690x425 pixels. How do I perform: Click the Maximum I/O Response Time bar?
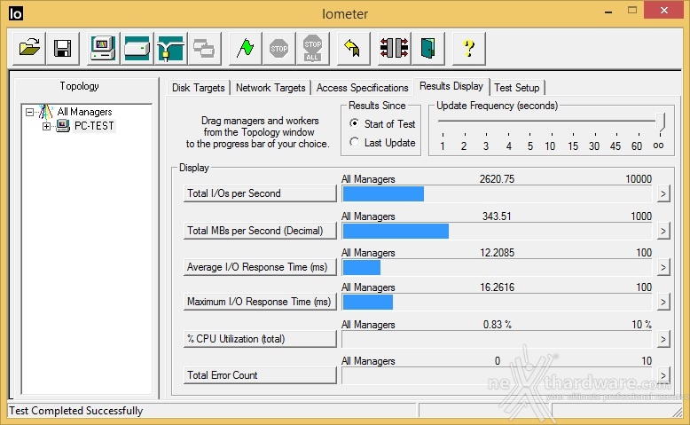[x=497, y=302]
